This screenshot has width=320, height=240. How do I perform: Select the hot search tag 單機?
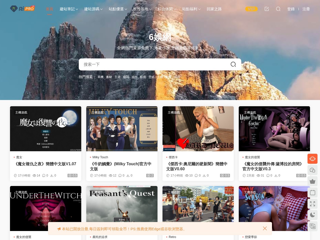click(x=100, y=77)
